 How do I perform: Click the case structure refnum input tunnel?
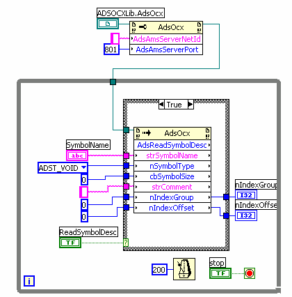[126, 130]
